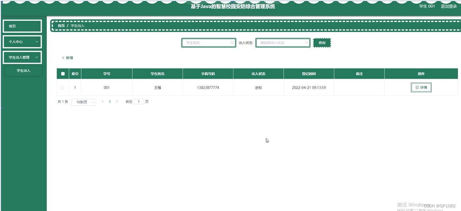Select 学生出入 submenu item

pyautogui.click(x=23, y=71)
